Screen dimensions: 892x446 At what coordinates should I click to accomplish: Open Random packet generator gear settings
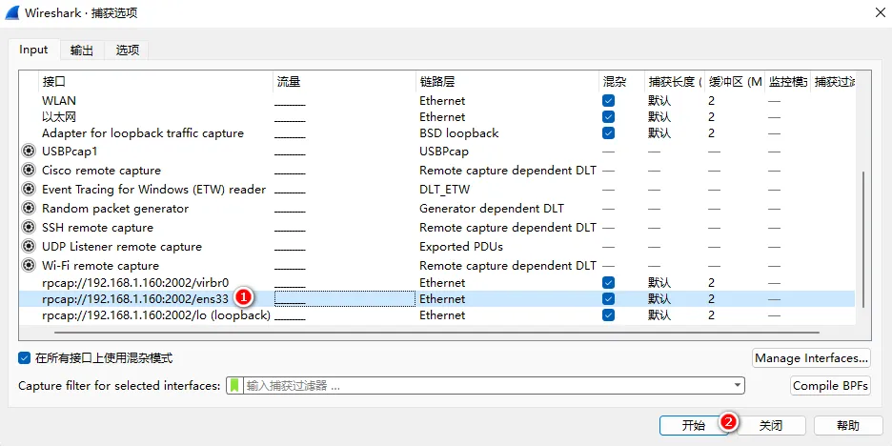click(28, 208)
